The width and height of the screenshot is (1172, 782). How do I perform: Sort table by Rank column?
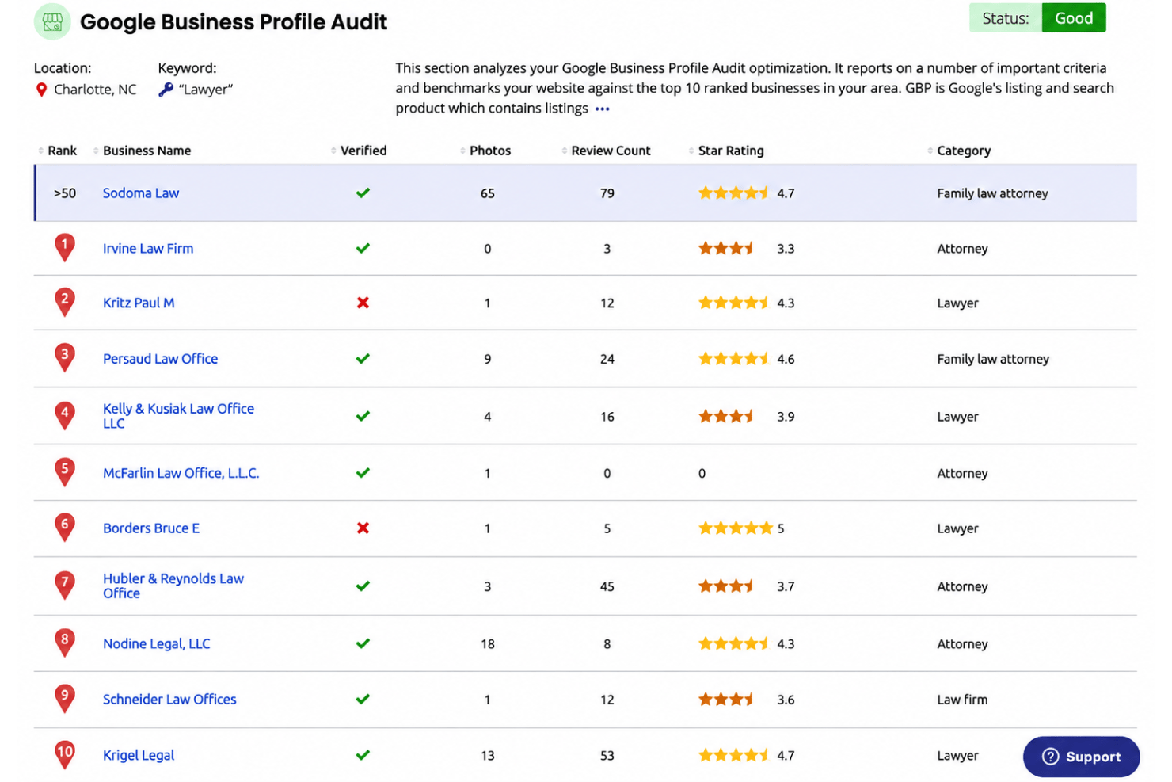click(x=57, y=151)
